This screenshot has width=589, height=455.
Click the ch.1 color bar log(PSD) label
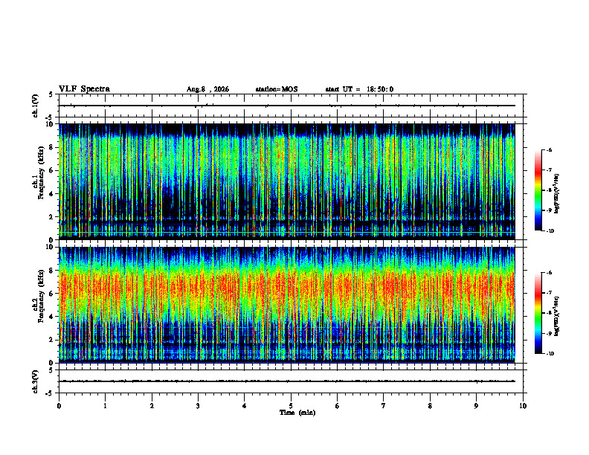(x=557, y=193)
